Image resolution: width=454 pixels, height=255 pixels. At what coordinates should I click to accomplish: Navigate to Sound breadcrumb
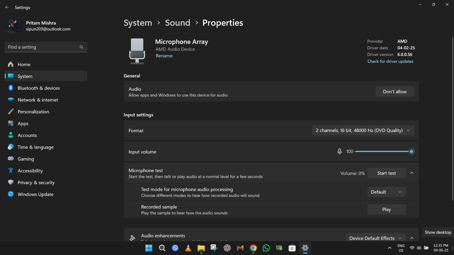[178, 23]
